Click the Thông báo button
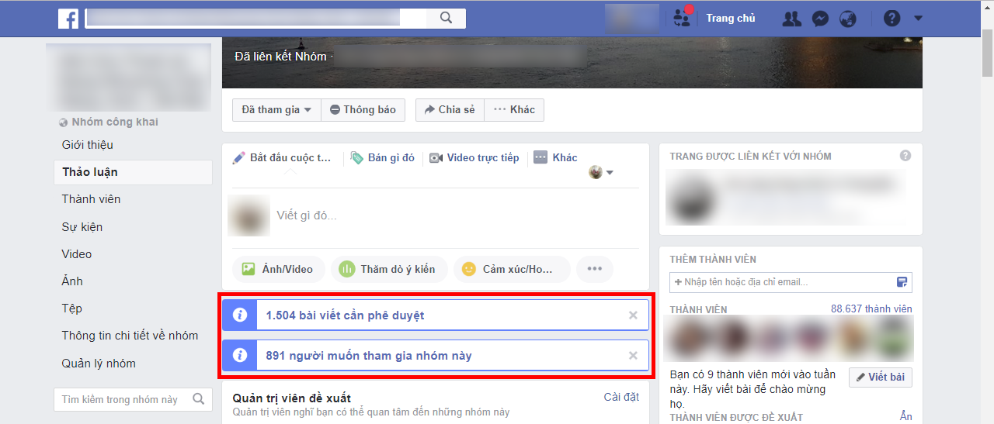 363,110
